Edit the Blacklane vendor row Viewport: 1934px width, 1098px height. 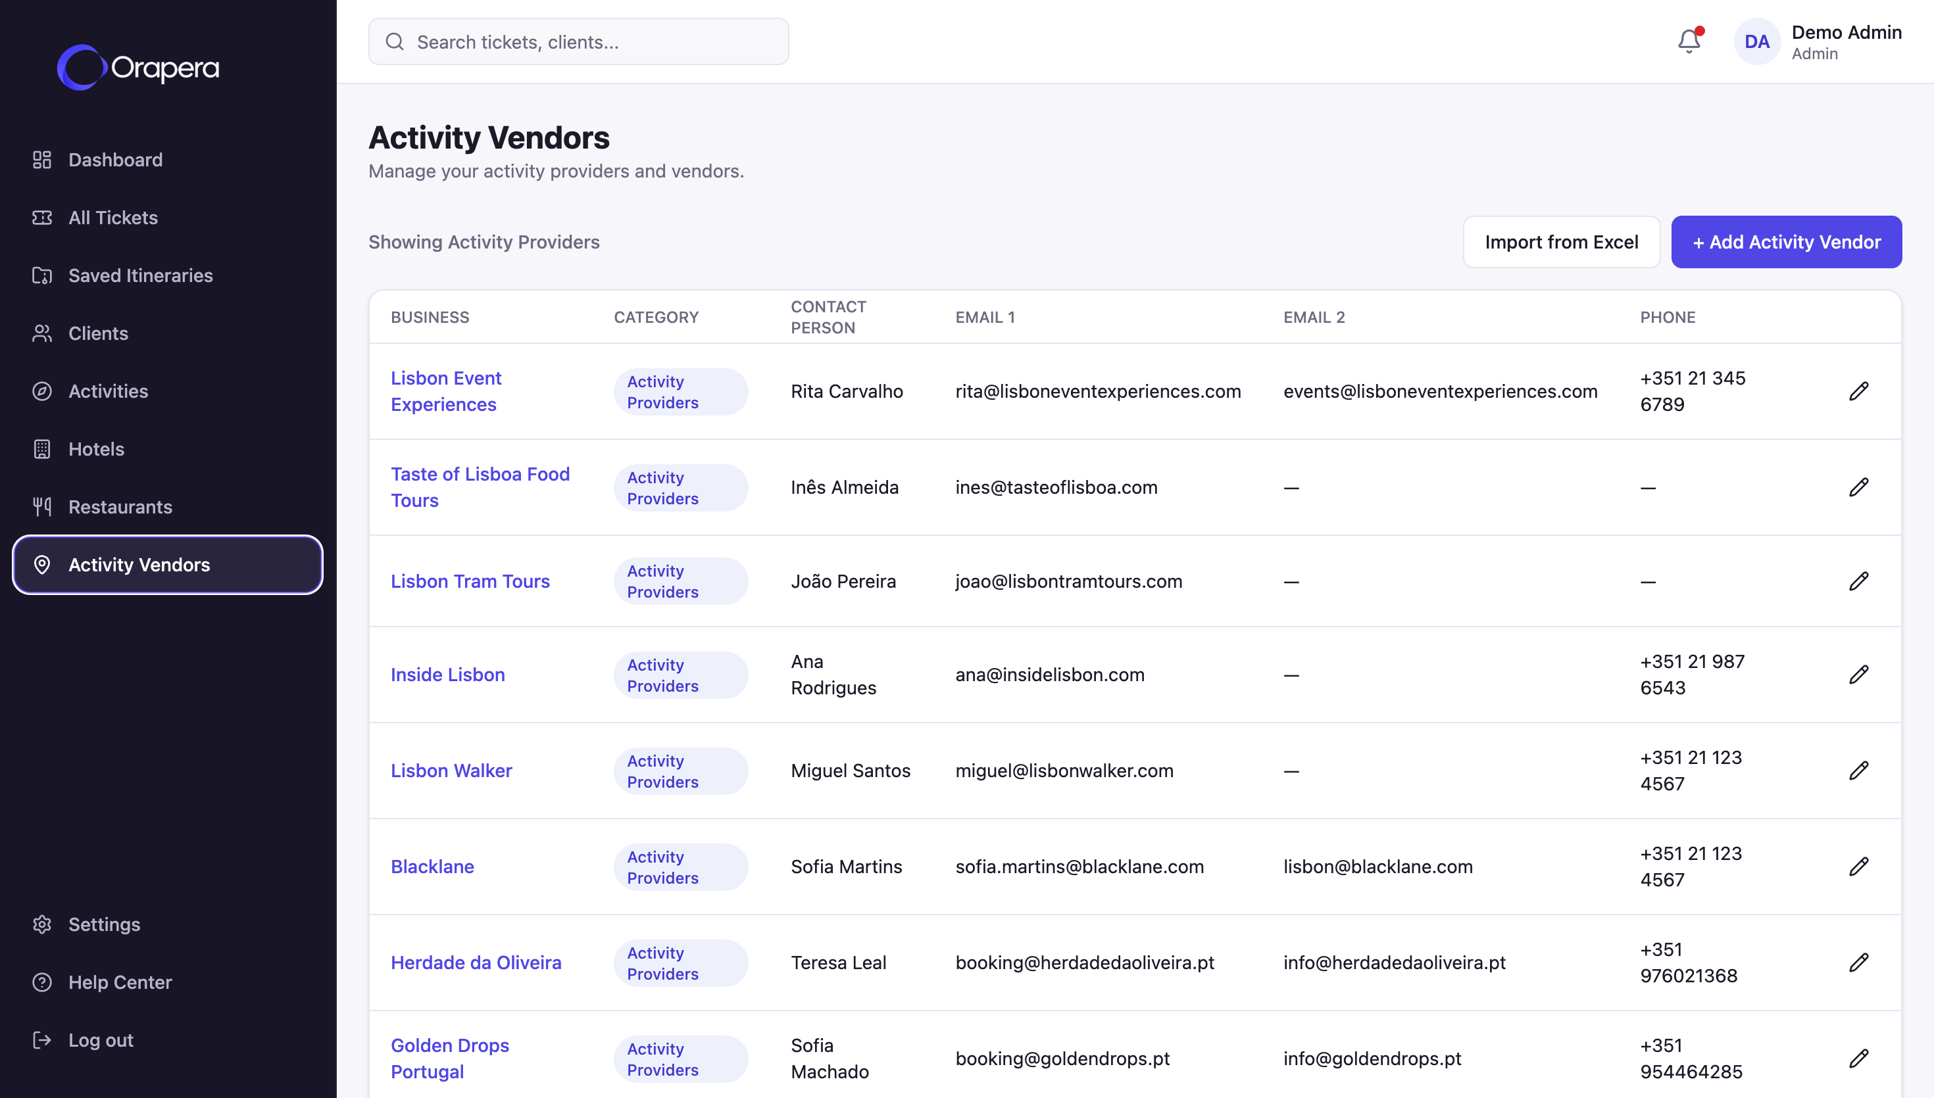point(1858,867)
